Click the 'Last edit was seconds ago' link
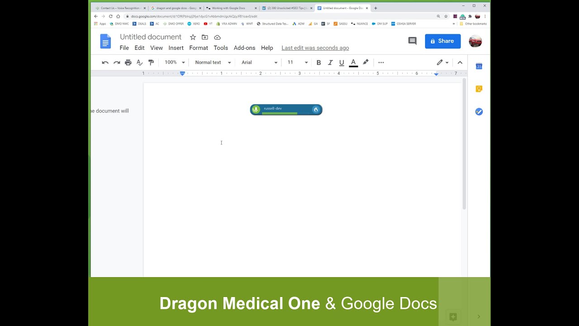Viewport: 579px width, 326px height. pos(315,48)
